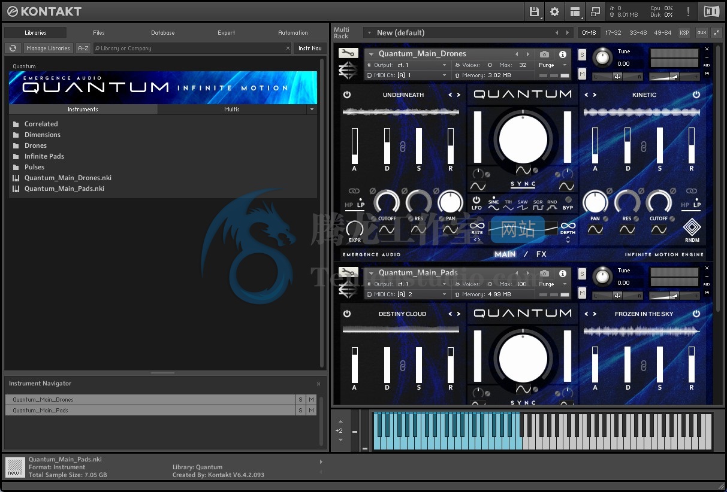Open wrench edit mode for Quantum_Main_Drones
727x492 pixels.
click(348, 53)
